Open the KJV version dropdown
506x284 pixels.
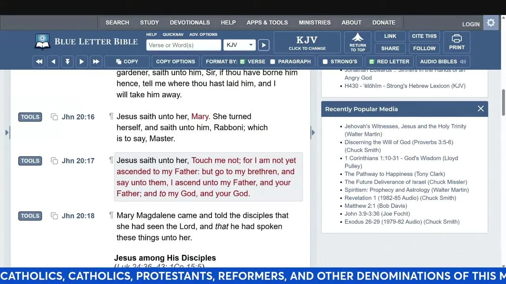[240, 45]
